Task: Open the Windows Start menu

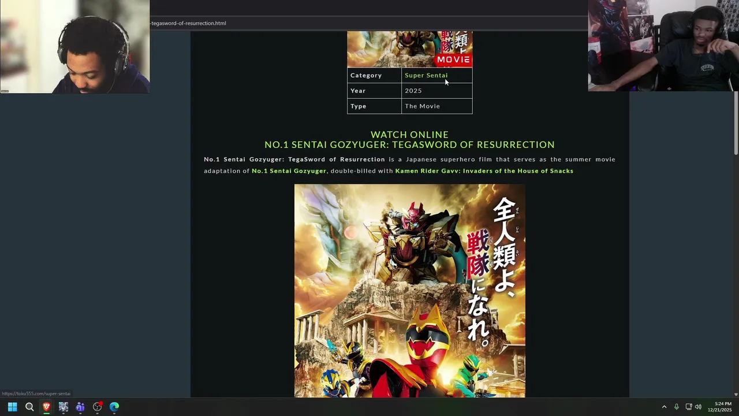Action: (12, 407)
